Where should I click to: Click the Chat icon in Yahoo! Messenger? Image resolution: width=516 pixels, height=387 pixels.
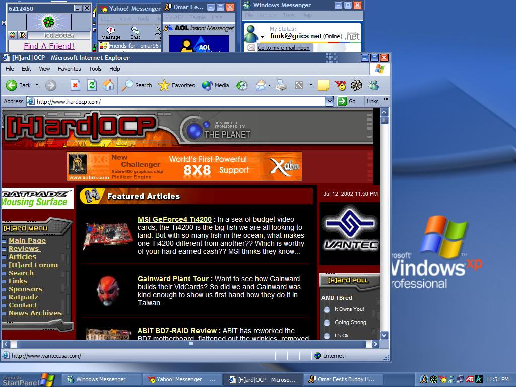click(135, 33)
